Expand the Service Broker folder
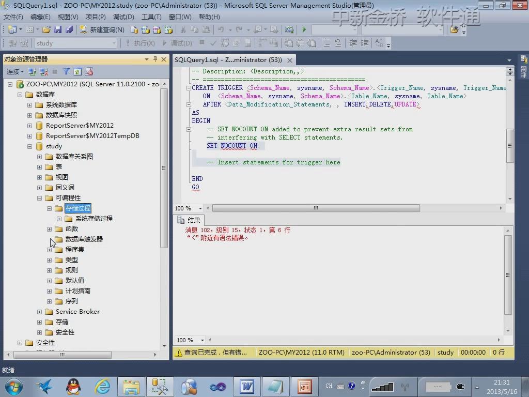The width and height of the screenshot is (529, 397). pos(39,312)
